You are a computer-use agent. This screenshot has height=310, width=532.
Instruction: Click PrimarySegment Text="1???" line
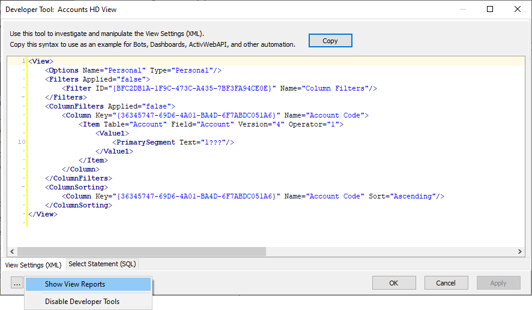click(x=174, y=142)
